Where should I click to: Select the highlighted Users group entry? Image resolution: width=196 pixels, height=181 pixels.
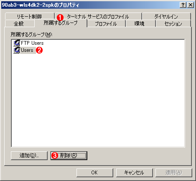27,50
